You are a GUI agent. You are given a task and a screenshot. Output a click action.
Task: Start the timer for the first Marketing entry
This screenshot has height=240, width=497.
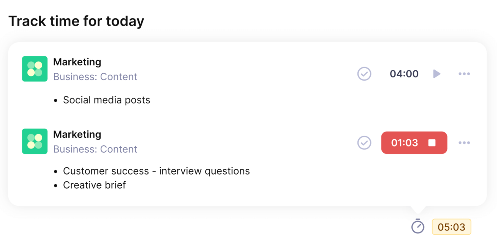(437, 74)
